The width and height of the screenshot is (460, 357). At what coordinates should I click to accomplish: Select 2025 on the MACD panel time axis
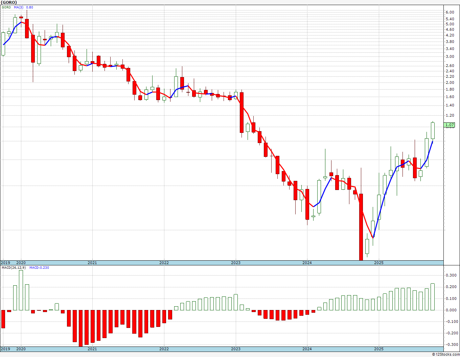click(x=379, y=349)
